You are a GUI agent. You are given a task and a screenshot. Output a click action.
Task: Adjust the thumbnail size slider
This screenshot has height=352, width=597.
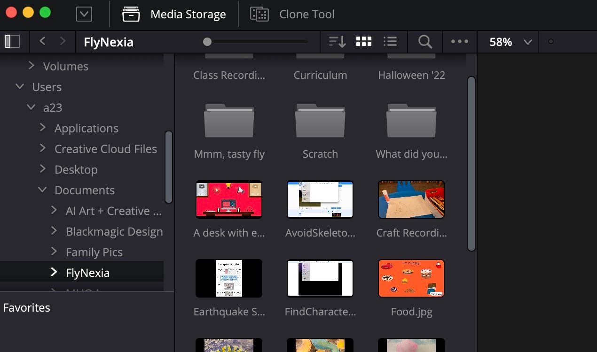pos(207,42)
